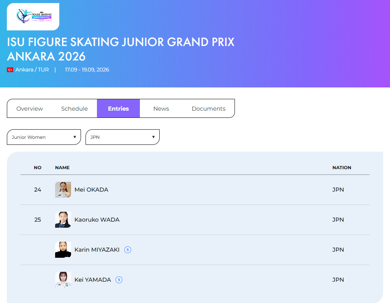This screenshot has height=303, width=390.
Task: Click the substitute S badge next to Karin MIYAZAKI
Action: [128, 249]
